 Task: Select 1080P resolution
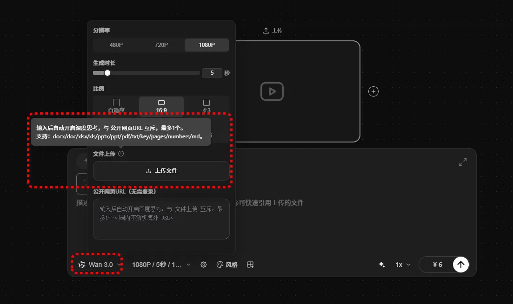[x=207, y=45]
